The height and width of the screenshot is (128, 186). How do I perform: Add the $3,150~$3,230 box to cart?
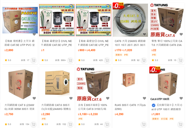(107, 124)
